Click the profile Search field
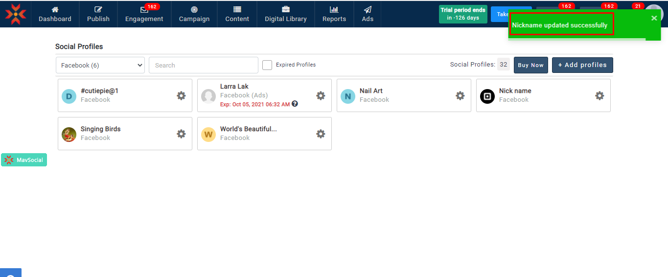Image resolution: width=668 pixels, height=277 pixels. click(203, 65)
